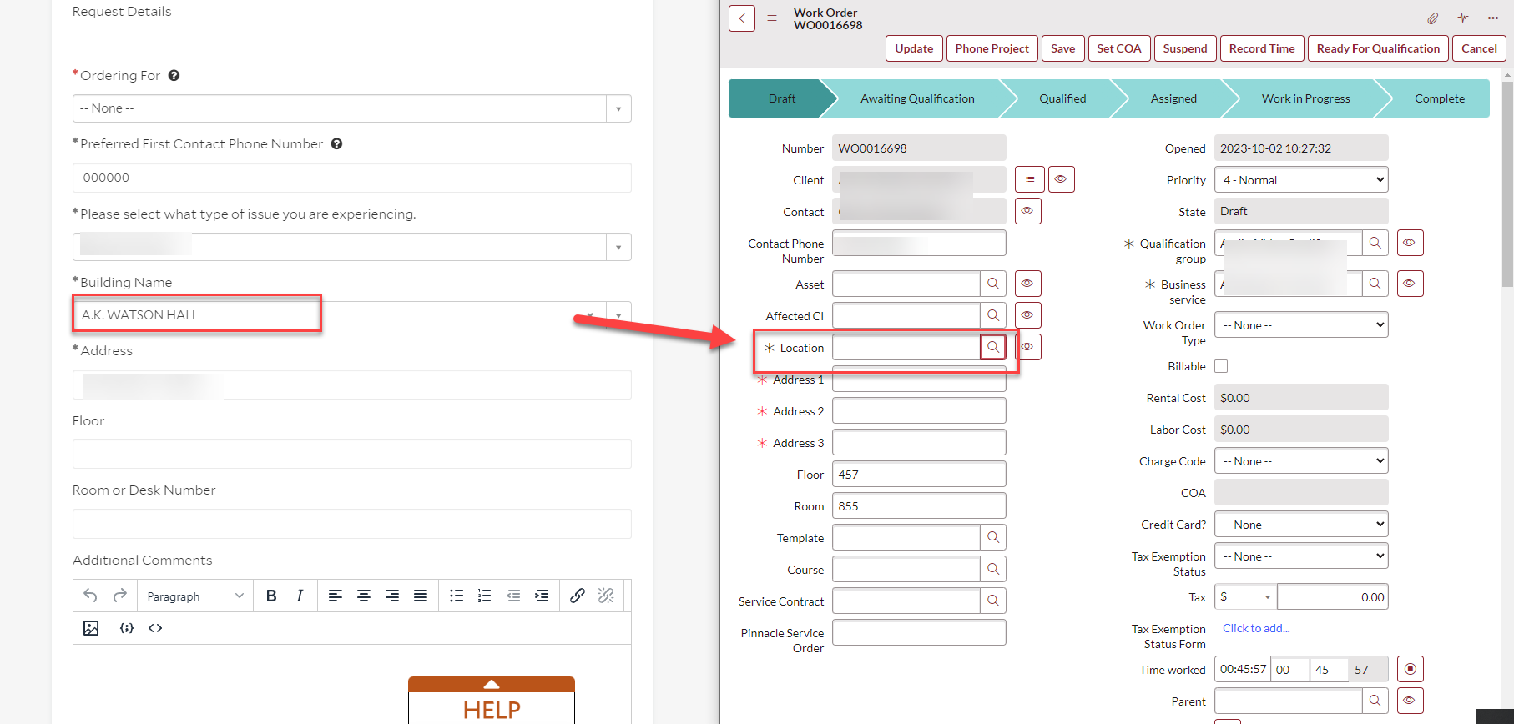Look up Business service using magnifier icon

pos(1375,284)
